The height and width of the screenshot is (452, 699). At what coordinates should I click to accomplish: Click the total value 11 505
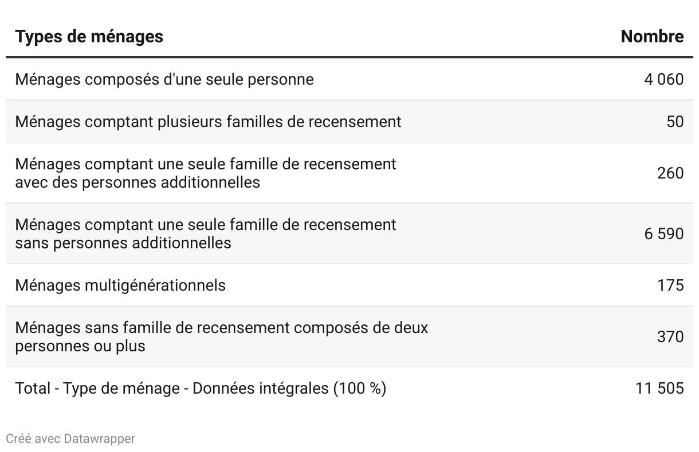click(x=659, y=388)
